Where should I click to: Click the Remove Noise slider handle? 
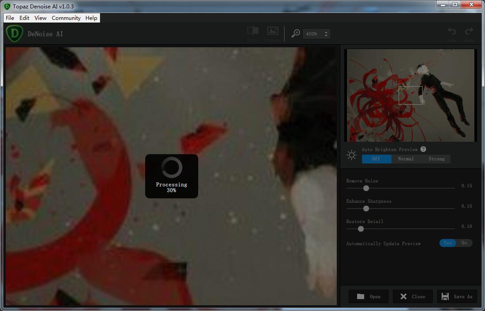point(366,188)
